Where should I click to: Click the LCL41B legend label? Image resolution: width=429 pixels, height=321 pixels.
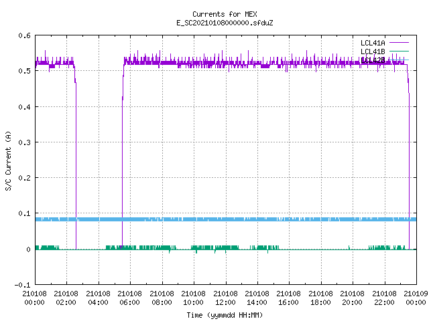pyautogui.click(x=373, y=51)
